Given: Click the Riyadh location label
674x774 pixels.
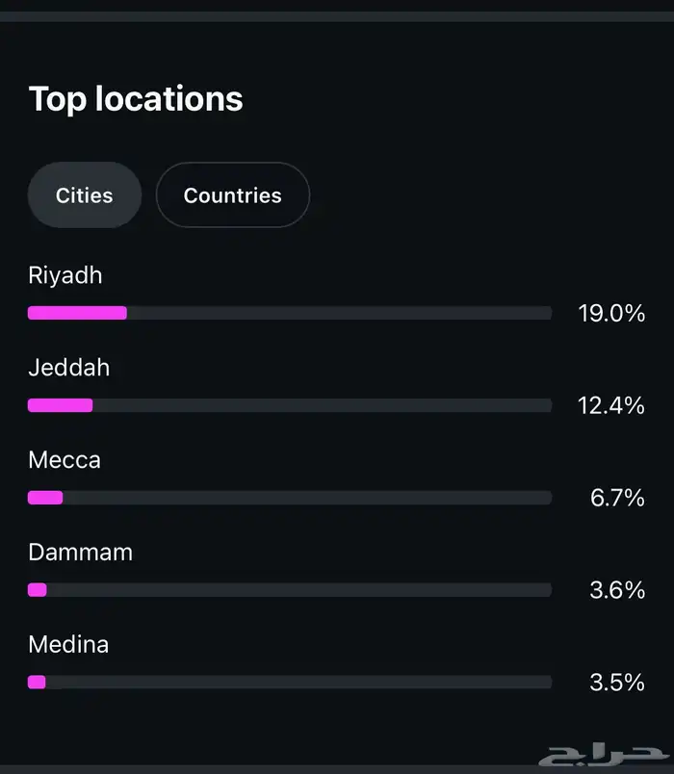Looking at the screenshot, I should (x=65, y=275).
